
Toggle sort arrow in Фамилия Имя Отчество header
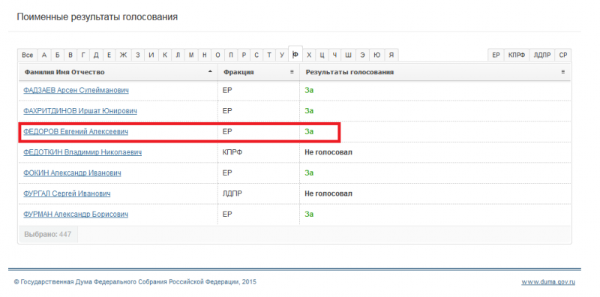tap(210, 72)
